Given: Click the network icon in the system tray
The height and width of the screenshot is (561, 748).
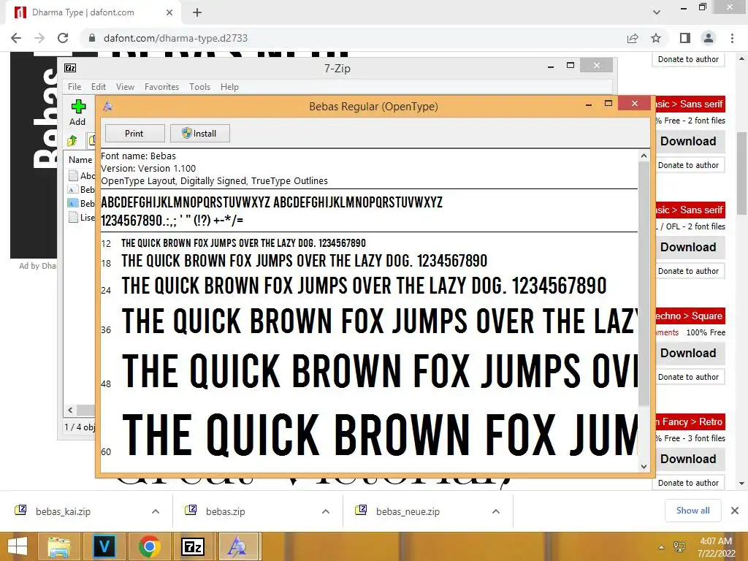Looking at the screenshot, I should 679,547.
